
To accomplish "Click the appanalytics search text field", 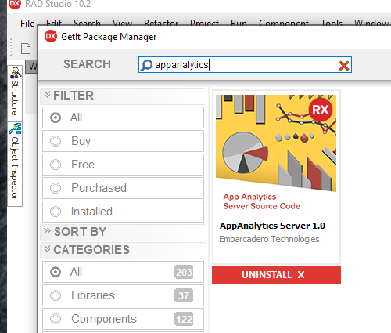I will [245, 65].
